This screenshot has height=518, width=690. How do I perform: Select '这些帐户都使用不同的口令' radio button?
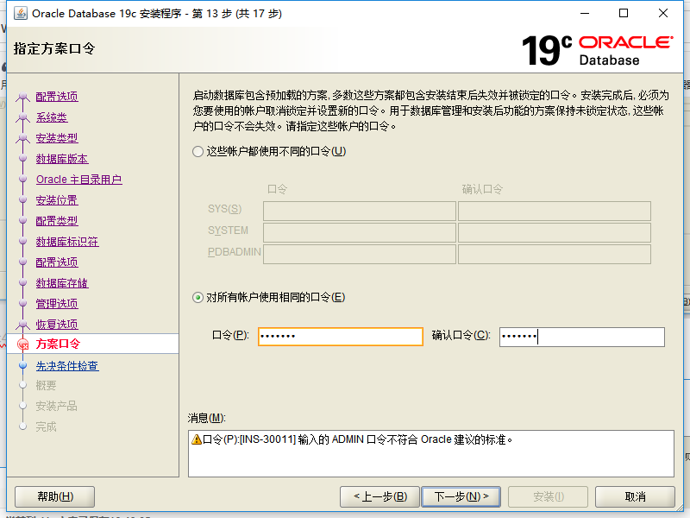[x=198, y=152]
